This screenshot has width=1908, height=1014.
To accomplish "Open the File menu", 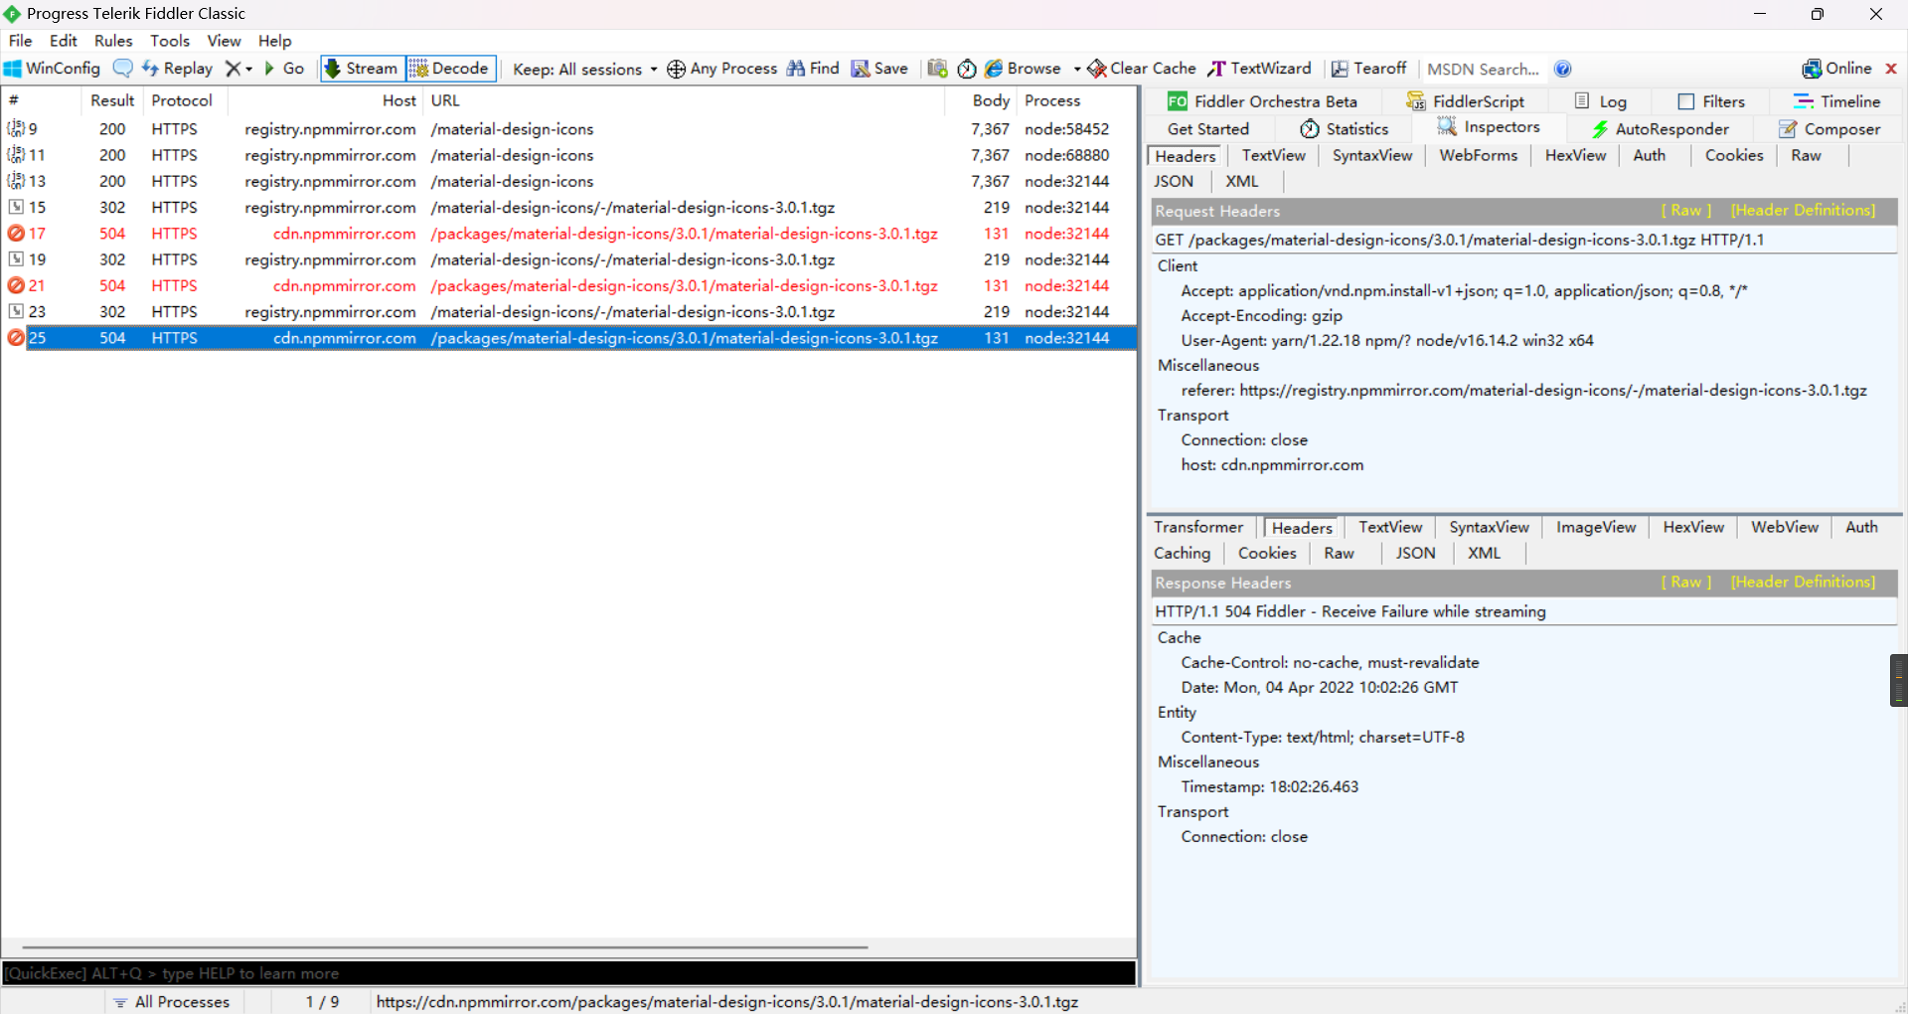I will [x=20, y=41].
